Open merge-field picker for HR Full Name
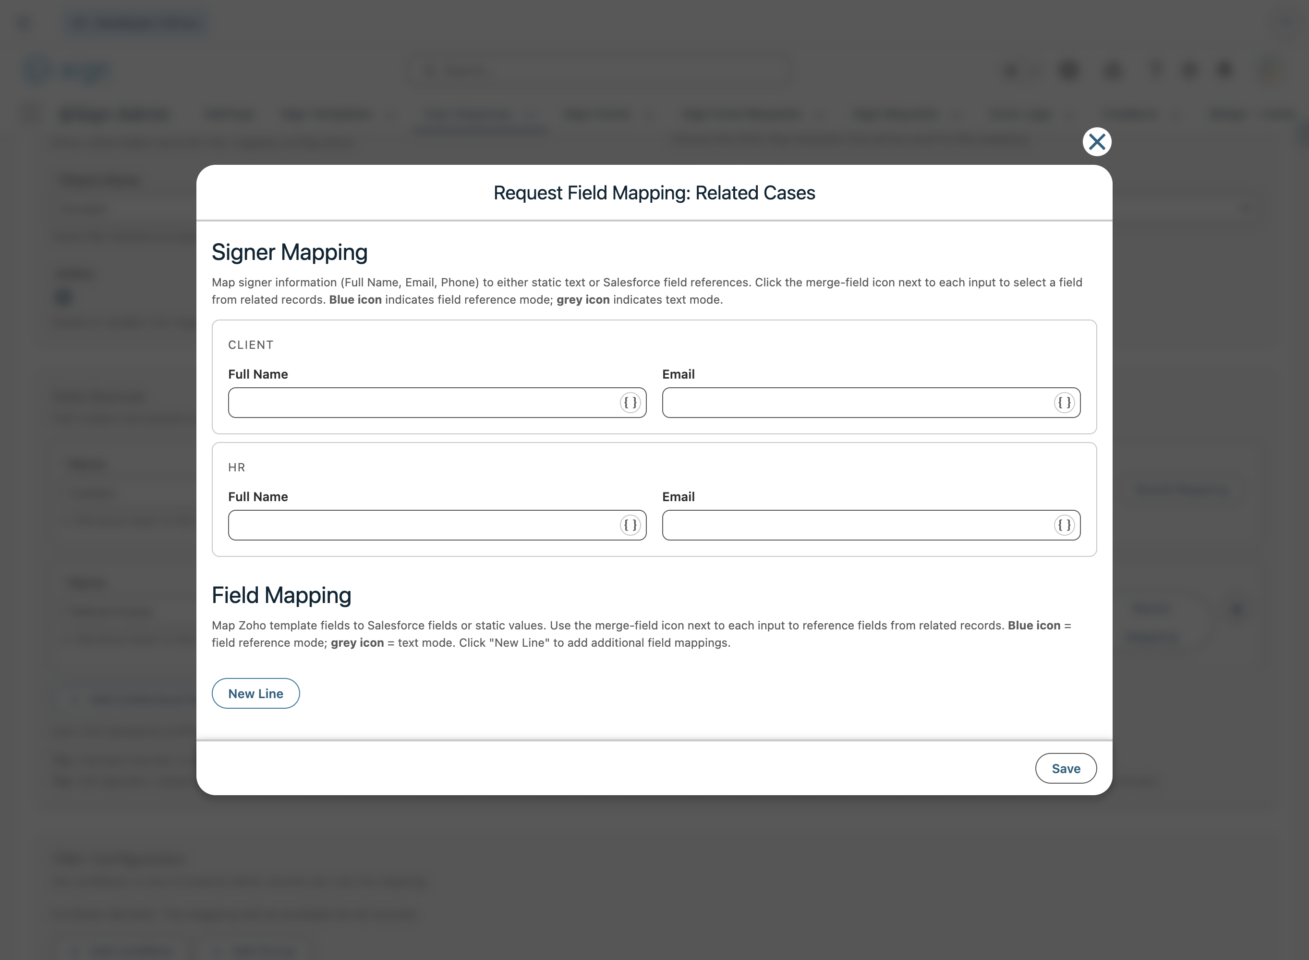The width and height of the screenshot is (1309, 960). click(x=630, y=525)
